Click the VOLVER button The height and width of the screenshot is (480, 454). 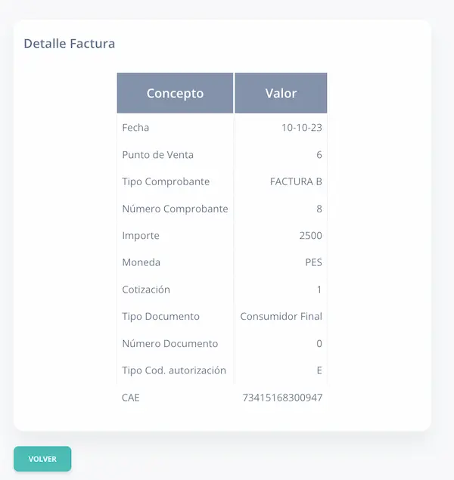coord(42,459)
